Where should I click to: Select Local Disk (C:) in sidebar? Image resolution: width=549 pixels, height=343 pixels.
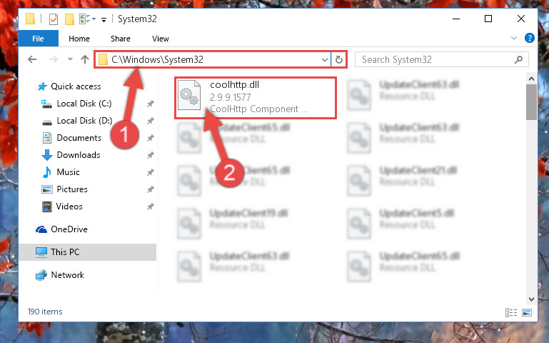[84, 104]
